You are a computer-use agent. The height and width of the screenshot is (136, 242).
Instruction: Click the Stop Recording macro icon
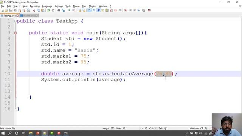click(x=130, y=10)
